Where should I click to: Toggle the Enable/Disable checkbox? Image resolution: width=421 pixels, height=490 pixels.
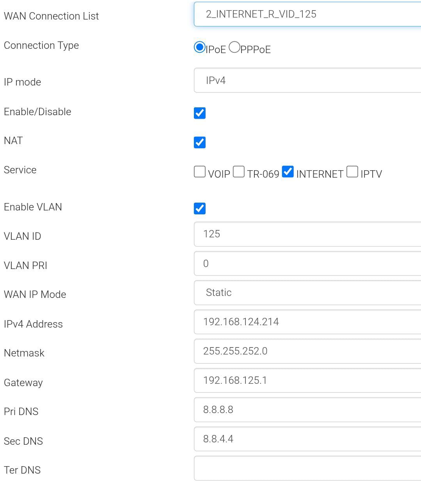(x=200, y=113)
